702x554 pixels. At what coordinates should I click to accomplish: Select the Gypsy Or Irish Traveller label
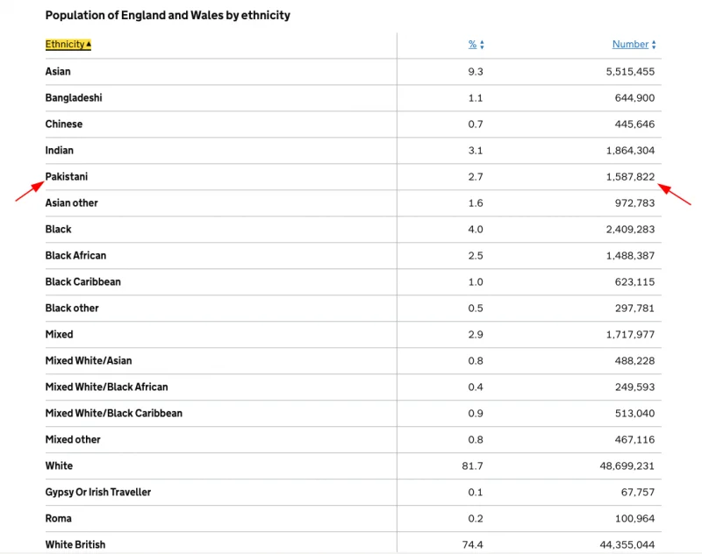tap(98, 493)
